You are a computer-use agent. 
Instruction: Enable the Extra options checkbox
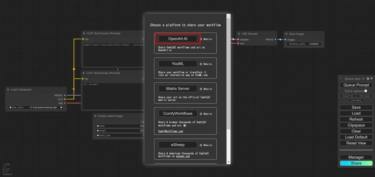366,91
